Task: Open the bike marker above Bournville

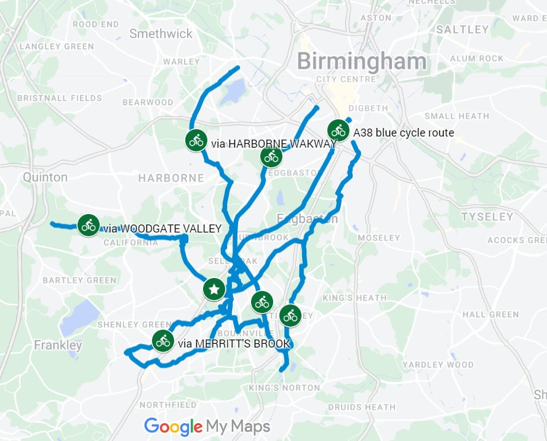Action: click(x=262, y=302)
